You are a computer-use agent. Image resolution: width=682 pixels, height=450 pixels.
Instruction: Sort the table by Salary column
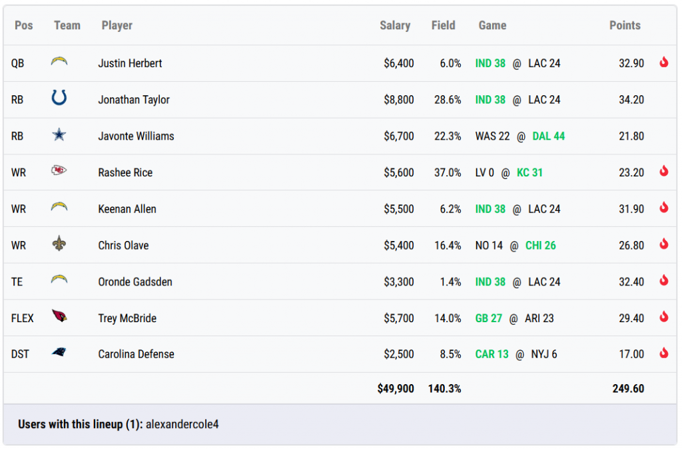[x=394, y=25]
